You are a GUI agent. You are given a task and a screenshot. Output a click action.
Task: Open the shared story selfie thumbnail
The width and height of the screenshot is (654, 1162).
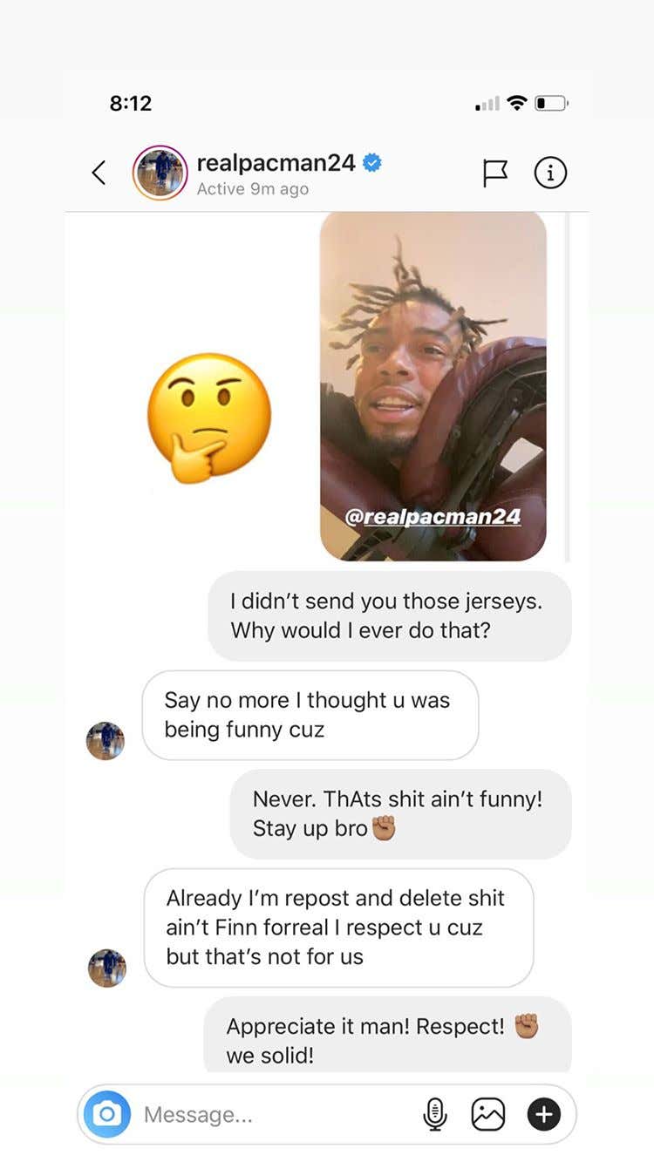pos(433,386)
